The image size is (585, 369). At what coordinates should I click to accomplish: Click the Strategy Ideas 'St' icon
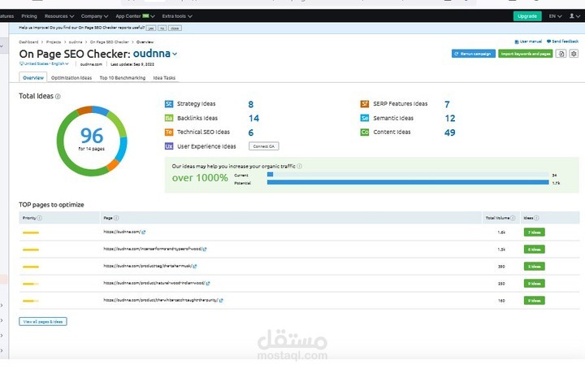169,104
